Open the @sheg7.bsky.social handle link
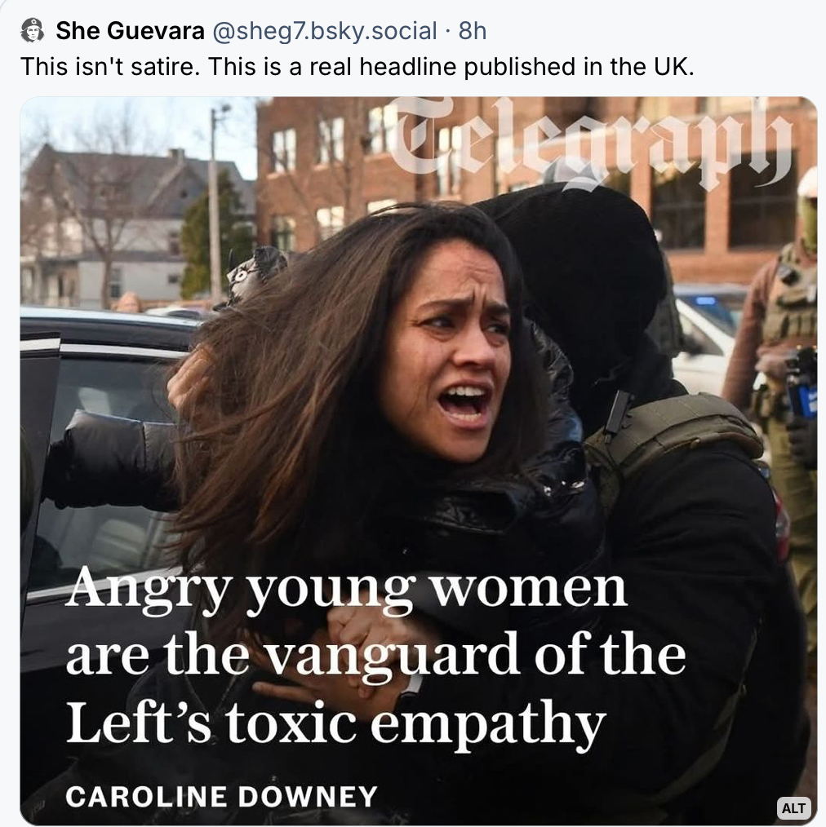Screen dimensions: 826x827 325,31
